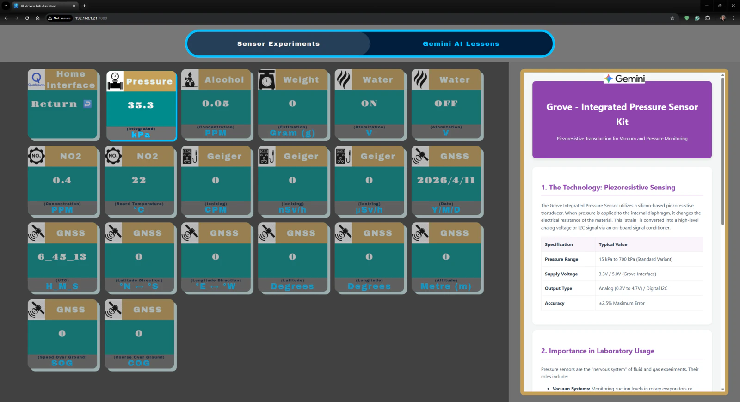Click the satellite icon on the GNSS Speed Over Ground card

[x=37, y=310]
